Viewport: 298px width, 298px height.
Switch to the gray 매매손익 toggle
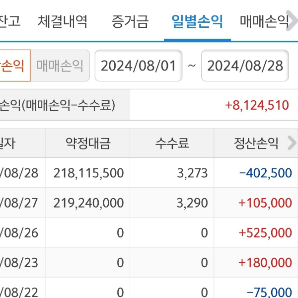(x=60, y=66)
